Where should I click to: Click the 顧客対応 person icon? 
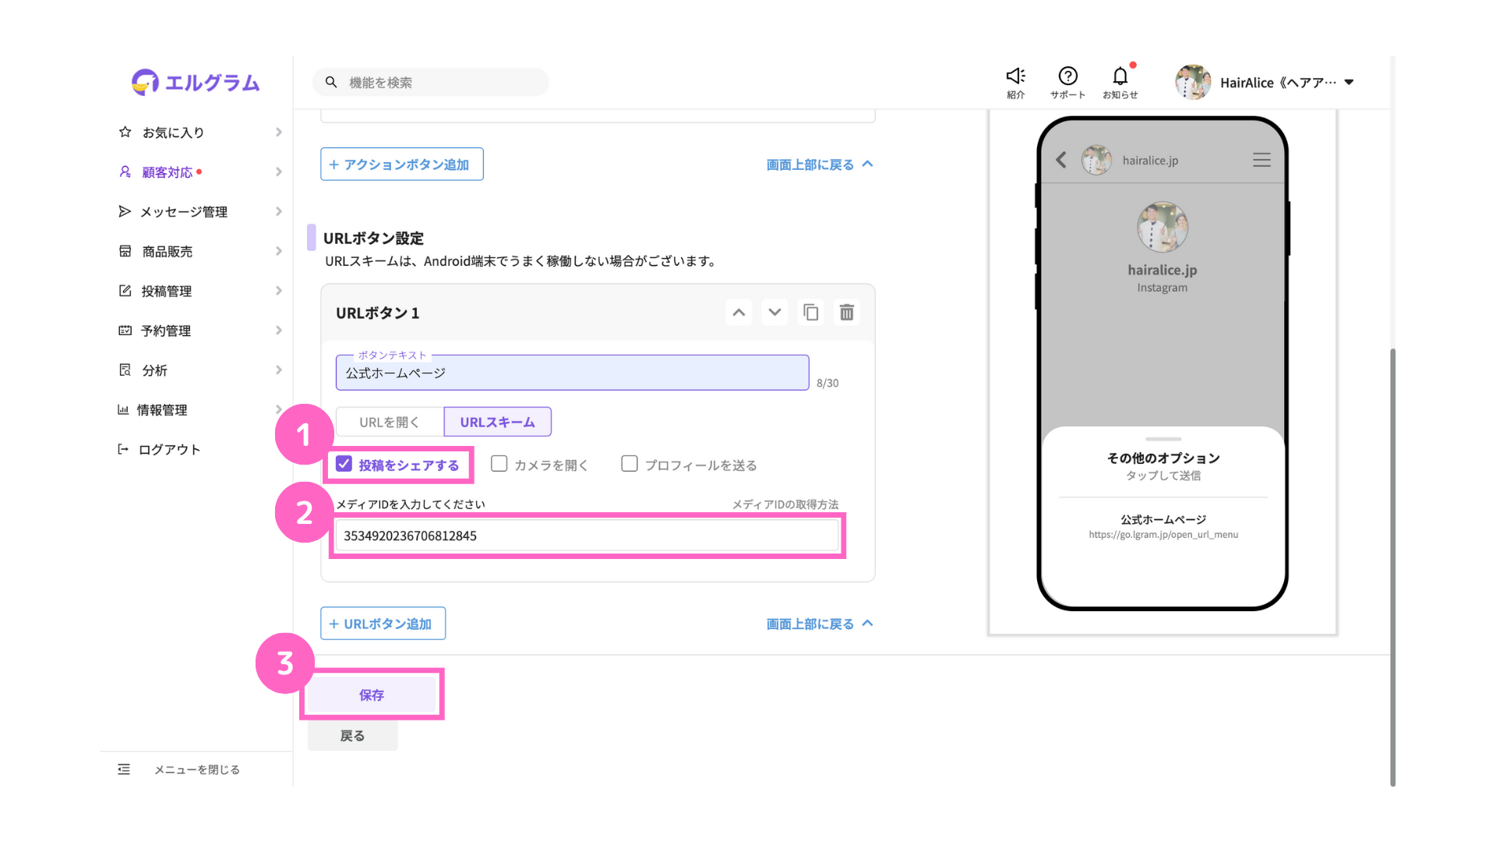tap(125, 172)
